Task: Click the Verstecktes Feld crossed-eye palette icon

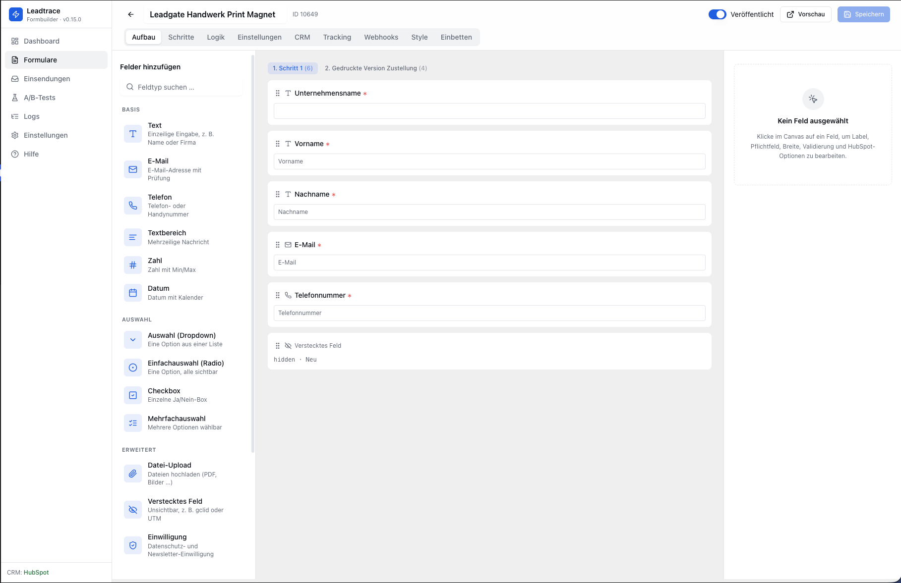Action: point(133,509)
